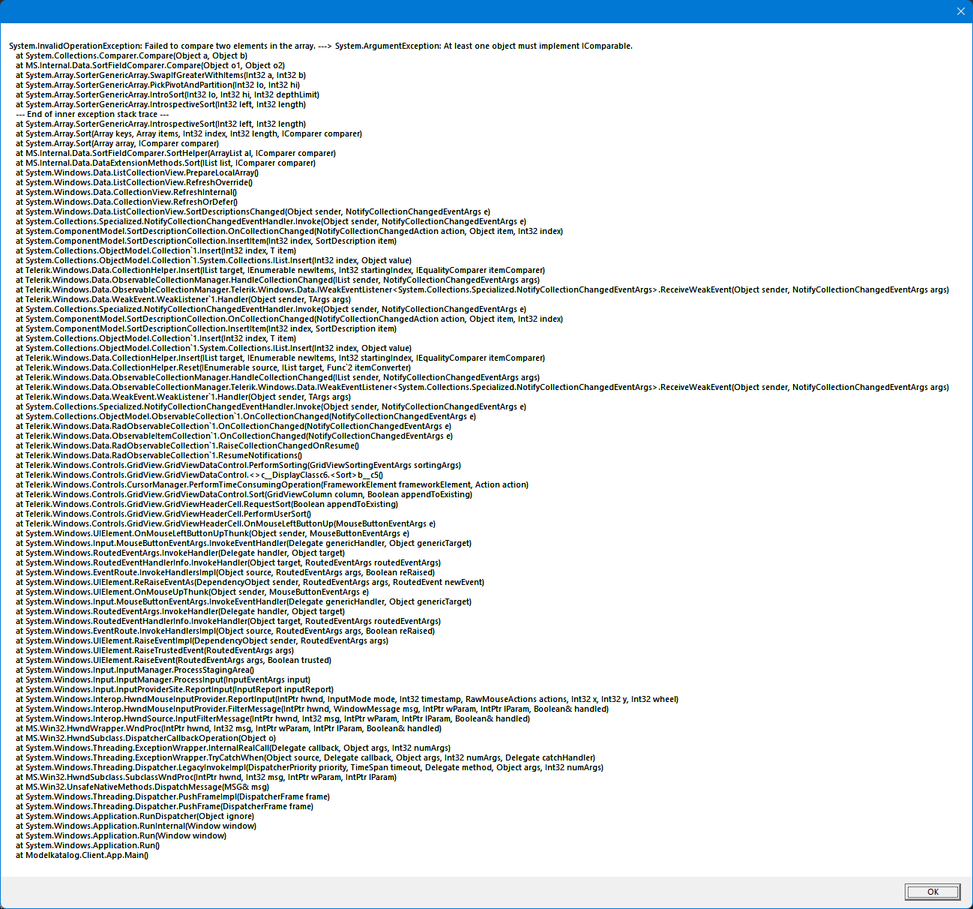The width and height of the screenshot is (973, 909).
Task: Click the Modelkatalog.Client.App.Main() line
Action: pyautogui.click(x=82, y=855)
